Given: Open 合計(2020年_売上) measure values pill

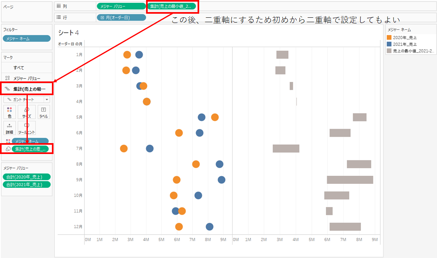Looking at the screenshot, I should coord(27,177).
